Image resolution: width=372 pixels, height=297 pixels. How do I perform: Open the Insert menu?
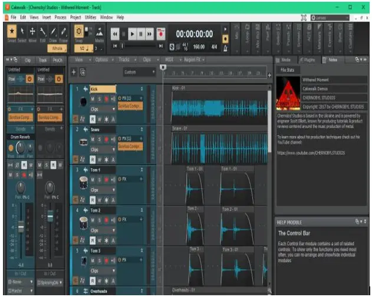47,18
